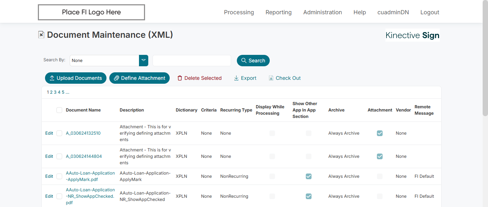Click the Check Out document icon
The height and width of the screenshot is (207, 488).
[x=271, y=78]
